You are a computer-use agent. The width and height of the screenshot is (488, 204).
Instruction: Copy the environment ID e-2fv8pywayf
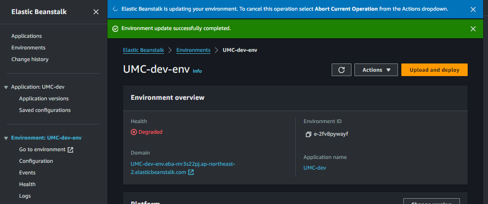point(308,135)
